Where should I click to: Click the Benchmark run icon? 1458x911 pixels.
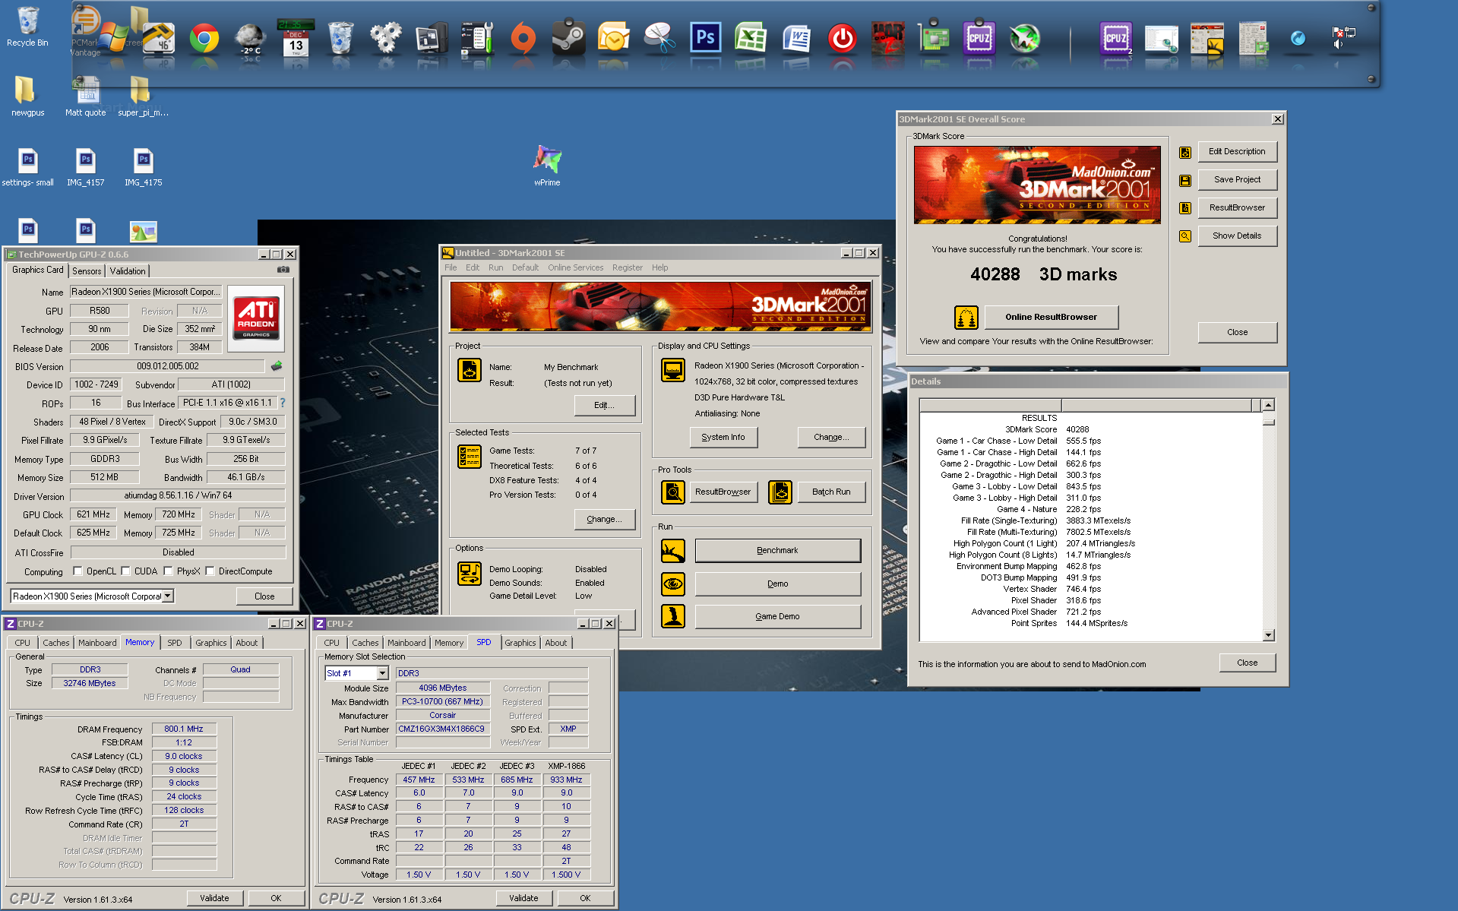click(x=673, y=551)
